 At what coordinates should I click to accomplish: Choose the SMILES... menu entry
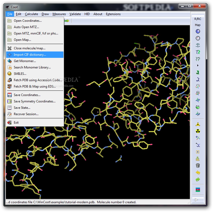pos(35,74)
